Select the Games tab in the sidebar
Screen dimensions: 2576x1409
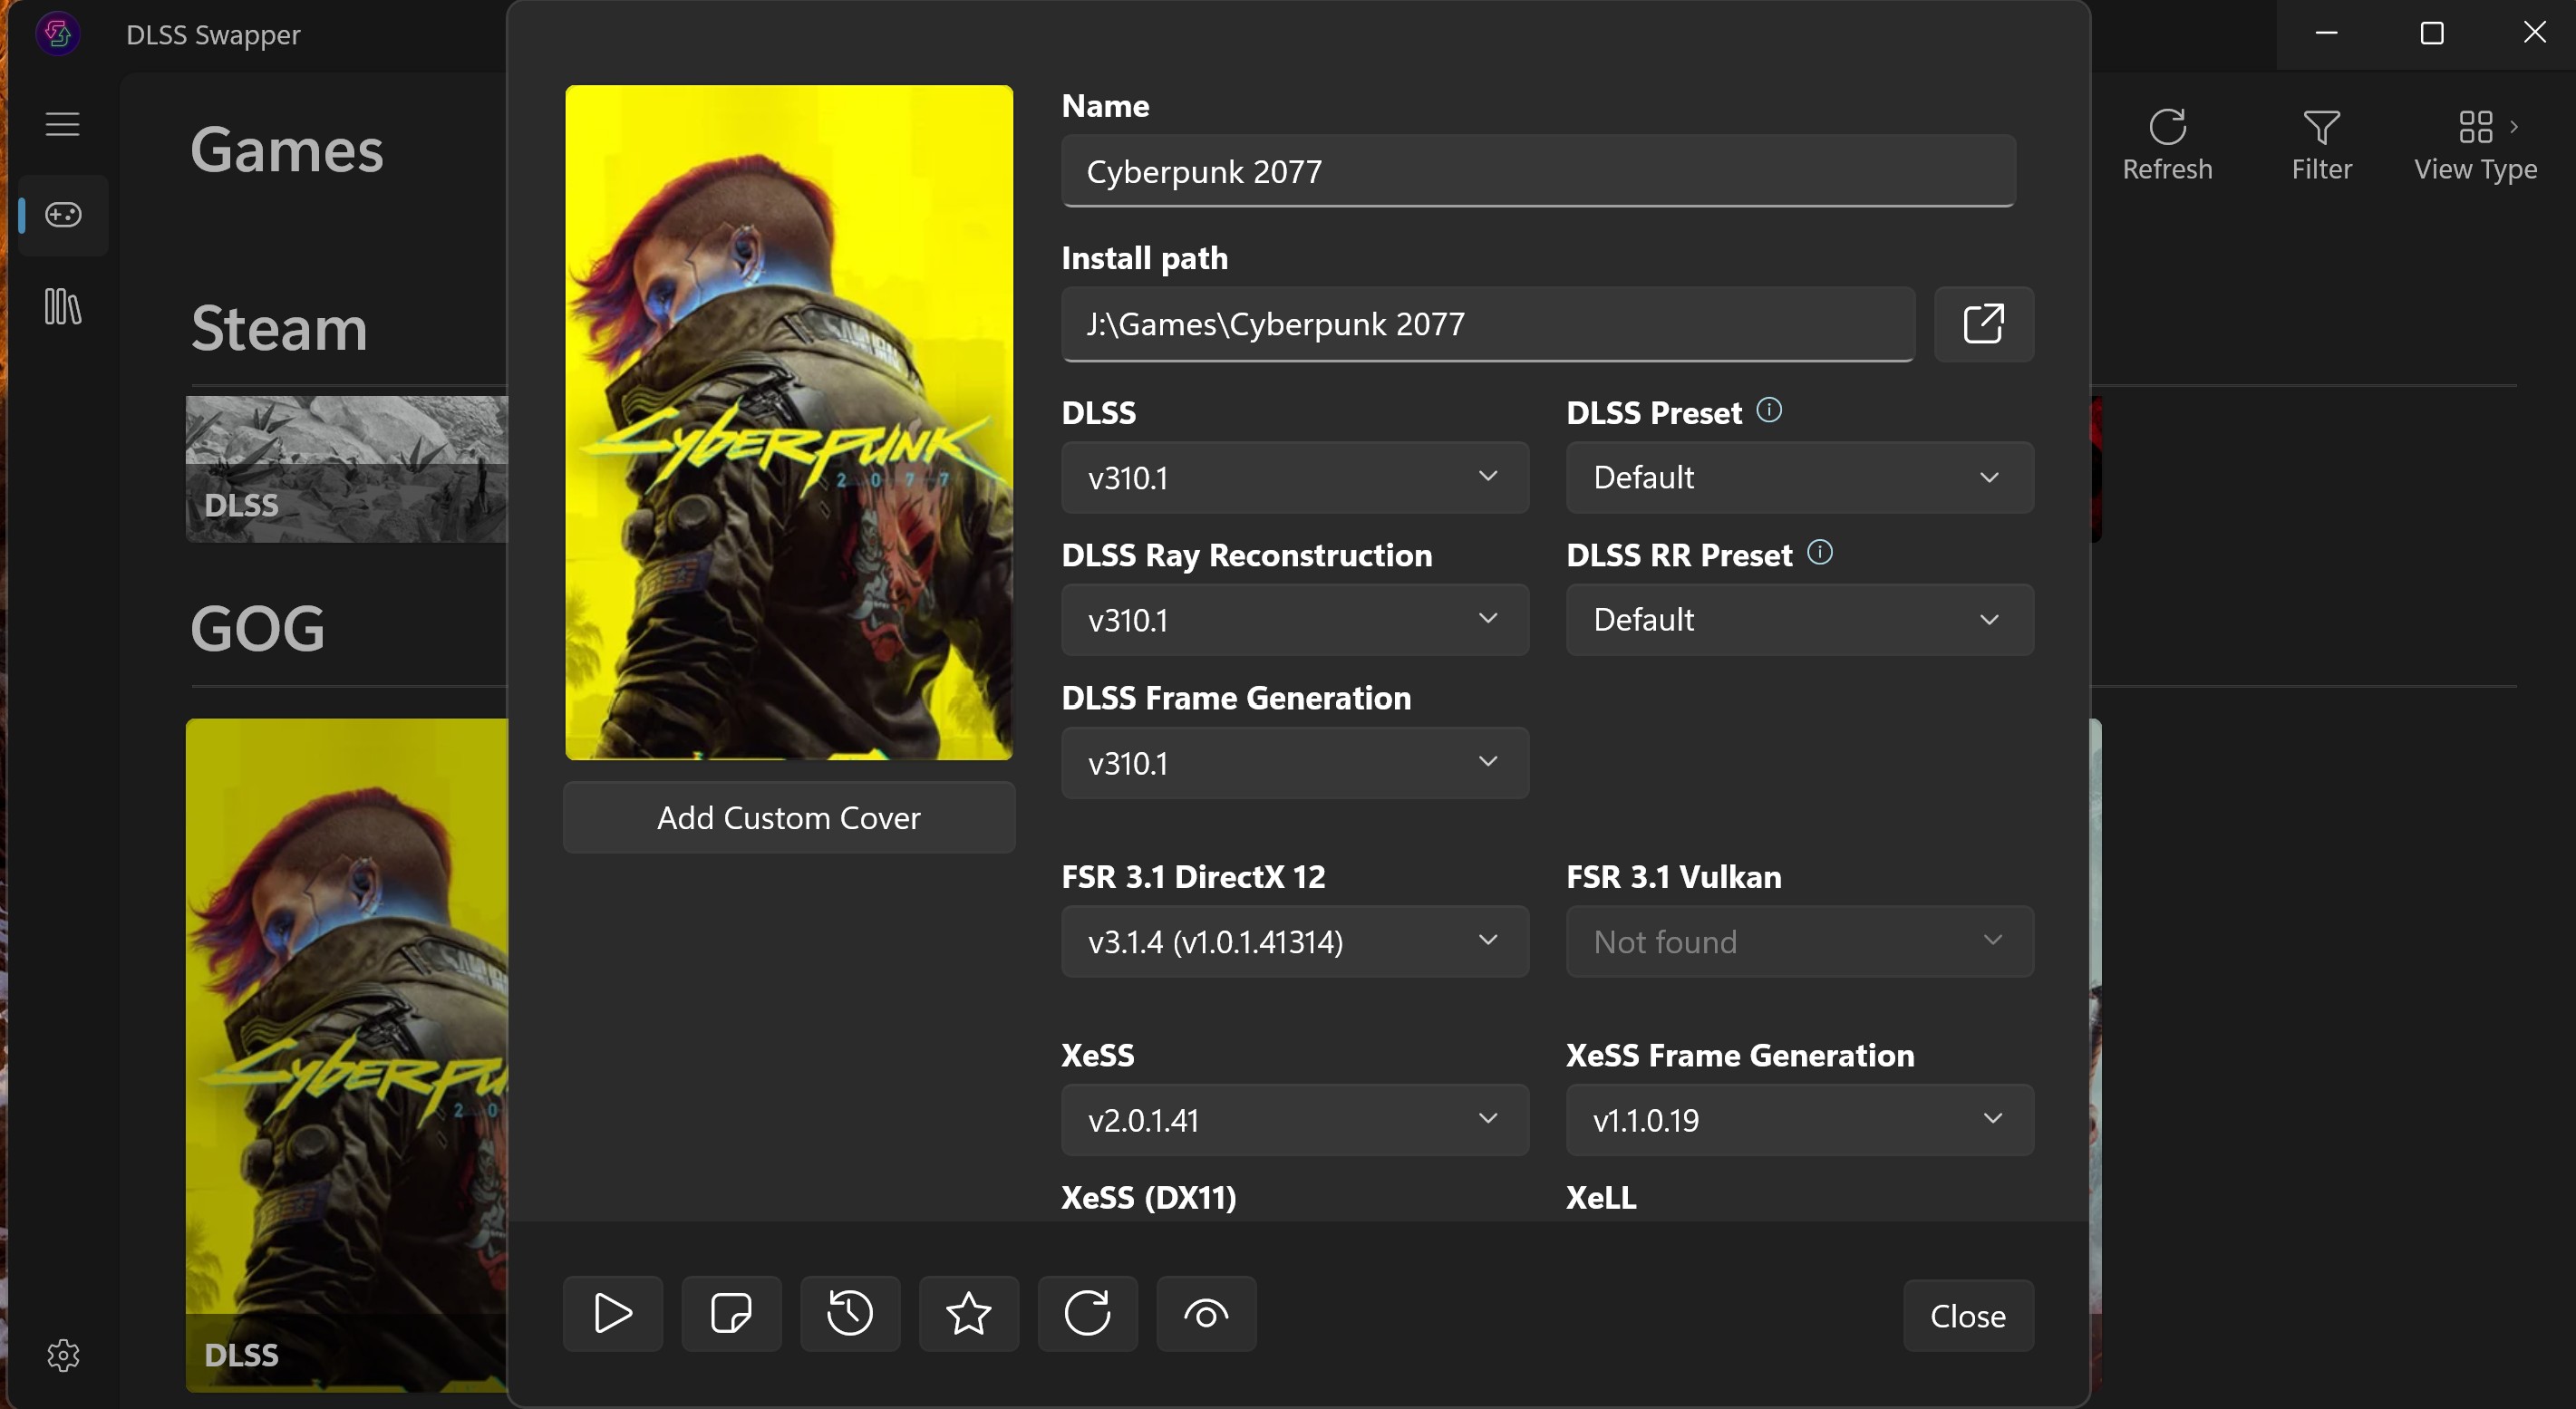coord(63,214)
